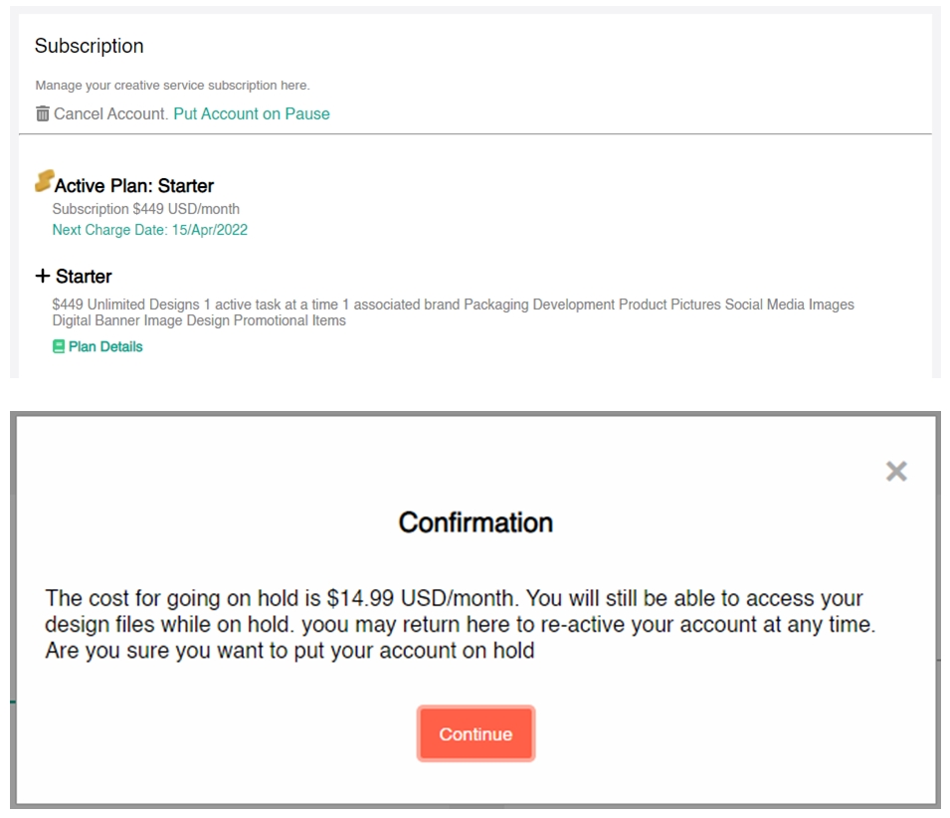Click the Confirmation dialog title

pos(475,522)
